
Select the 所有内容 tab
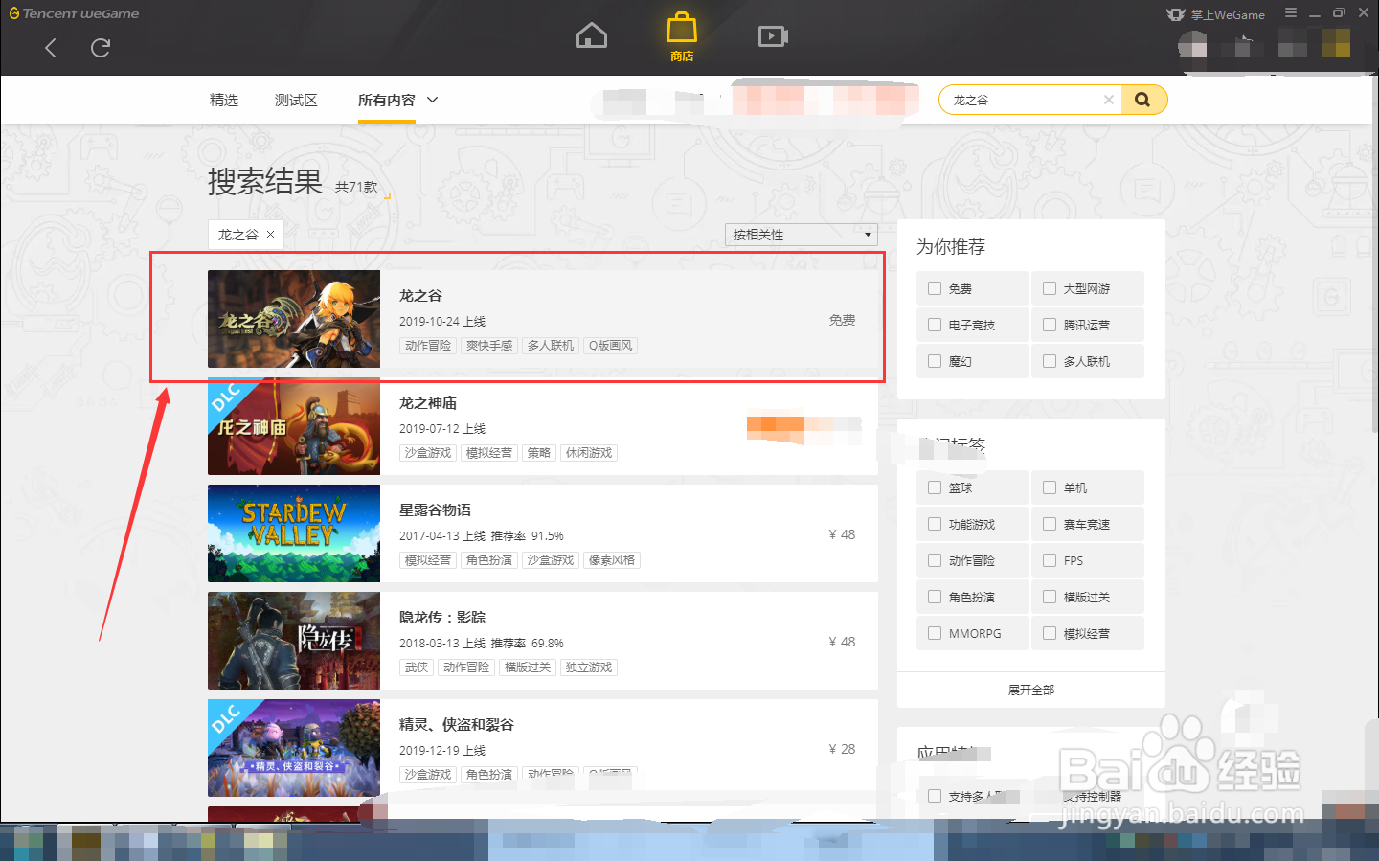pos(387,100)
